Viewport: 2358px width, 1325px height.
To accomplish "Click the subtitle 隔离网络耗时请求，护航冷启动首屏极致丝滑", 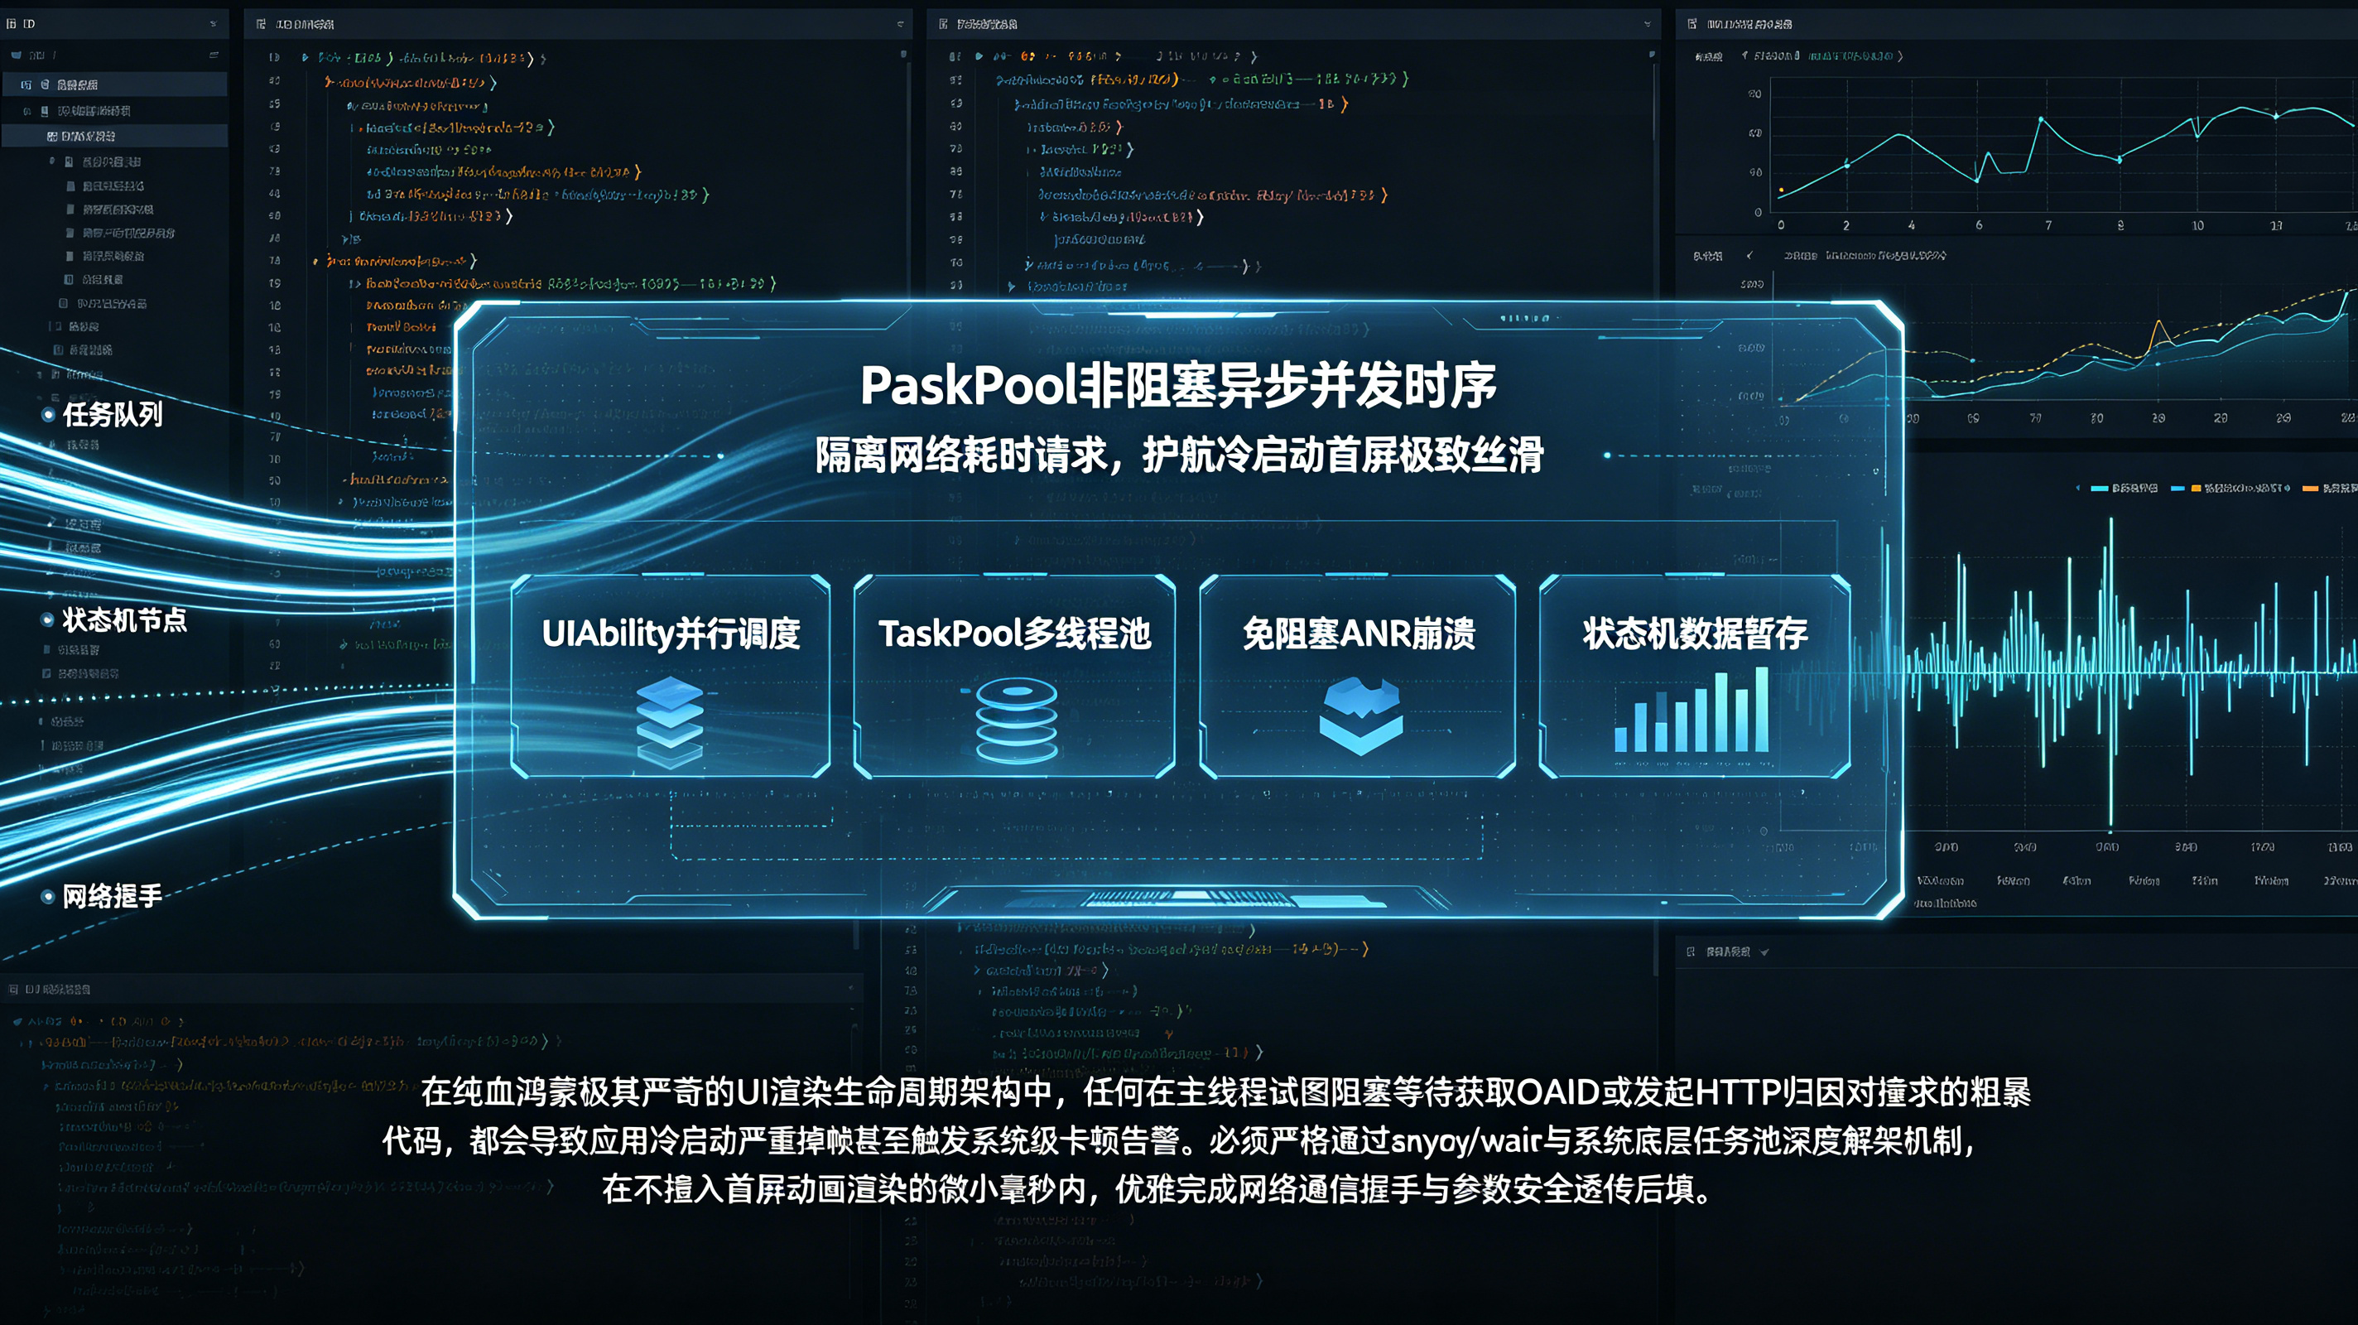I will click(1179, 455).
